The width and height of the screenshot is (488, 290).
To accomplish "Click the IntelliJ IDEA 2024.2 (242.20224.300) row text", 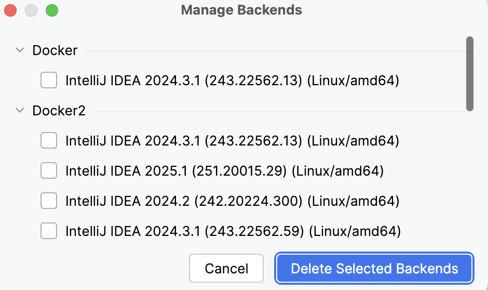I will pyautogui.click(x=232, y=201).
